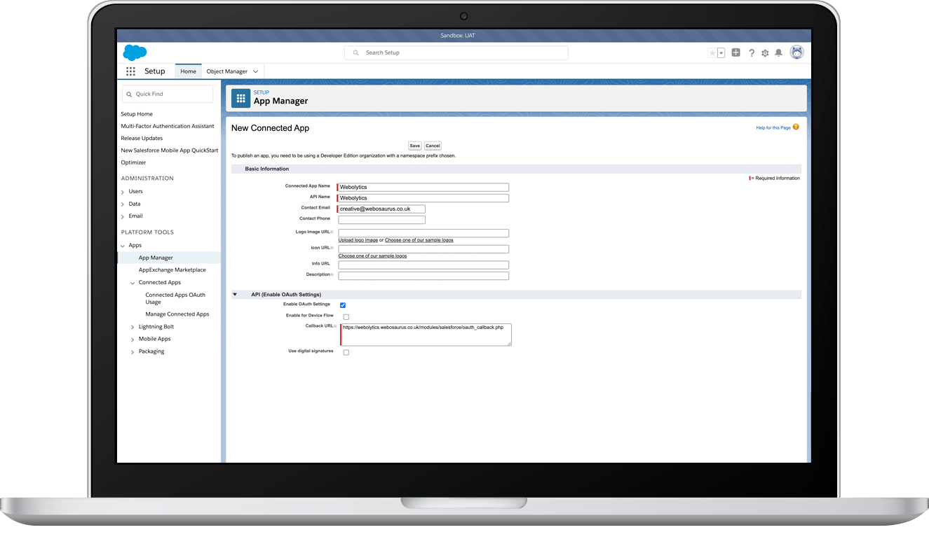Save the new connected app
Image resolution: width=929 pixels, height=546 pixels.
coord(414,146)
